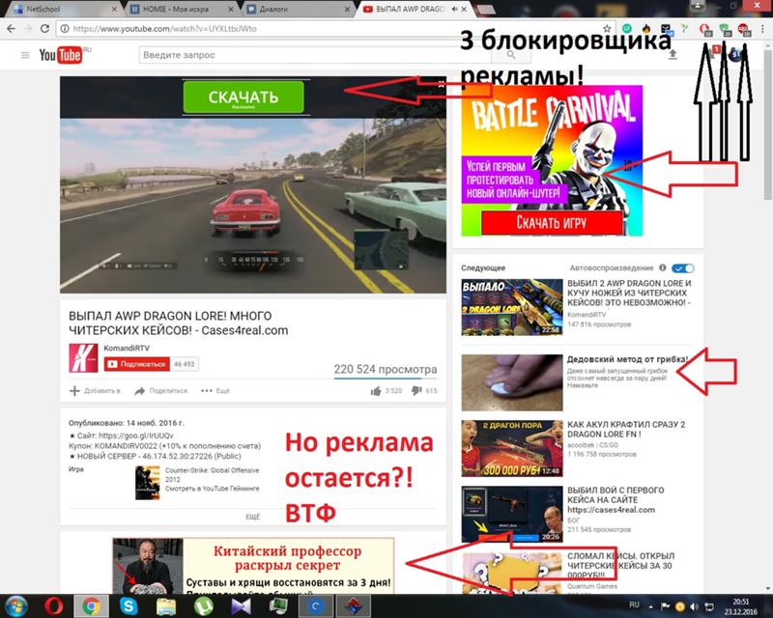Viewport: 773px width, 618px height.
Task: Click in the YouTube search field
Action: 316,55
